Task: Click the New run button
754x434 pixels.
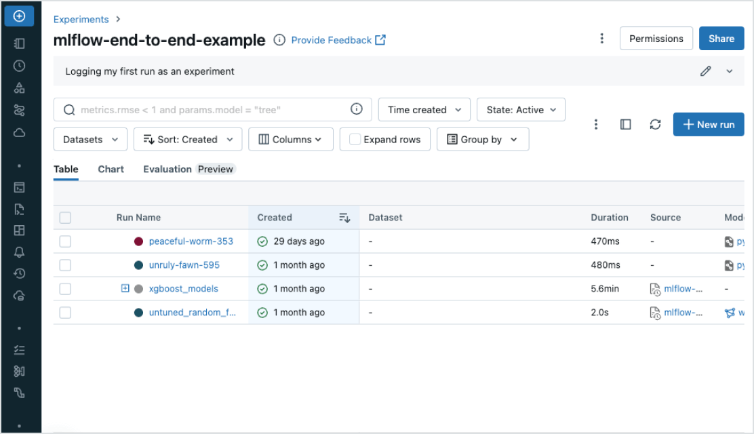Action: (x=709, y=125)
